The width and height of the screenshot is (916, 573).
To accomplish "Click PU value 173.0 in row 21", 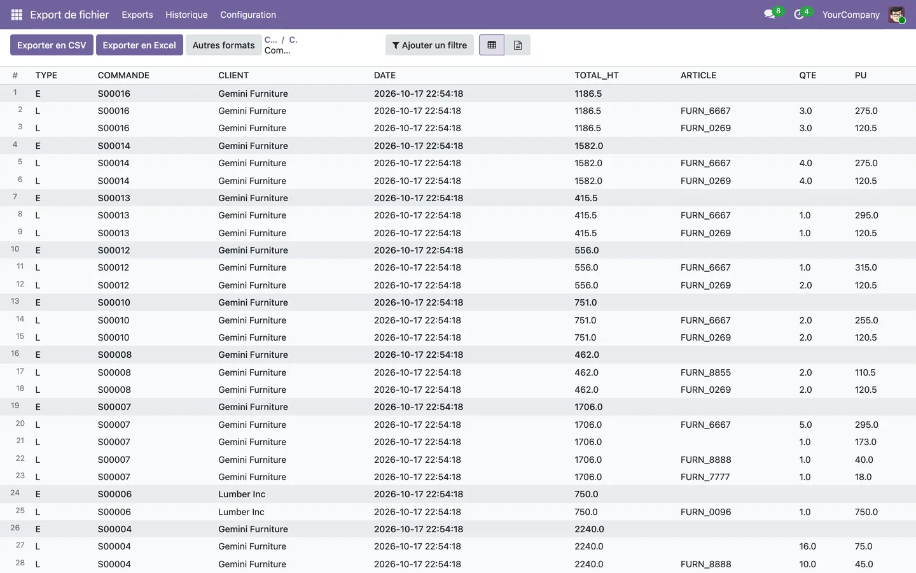I will click(866, 442).
